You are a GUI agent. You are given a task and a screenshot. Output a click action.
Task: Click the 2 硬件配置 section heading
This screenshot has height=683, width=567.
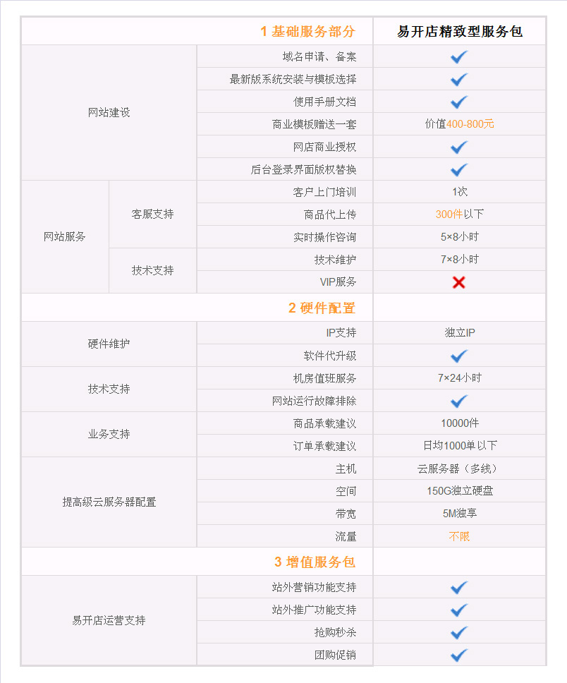322,308
